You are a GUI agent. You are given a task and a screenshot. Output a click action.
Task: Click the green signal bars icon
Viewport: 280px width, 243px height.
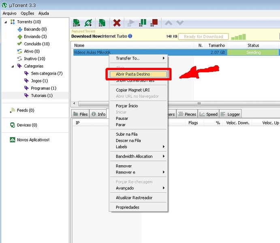pos(238,37)
